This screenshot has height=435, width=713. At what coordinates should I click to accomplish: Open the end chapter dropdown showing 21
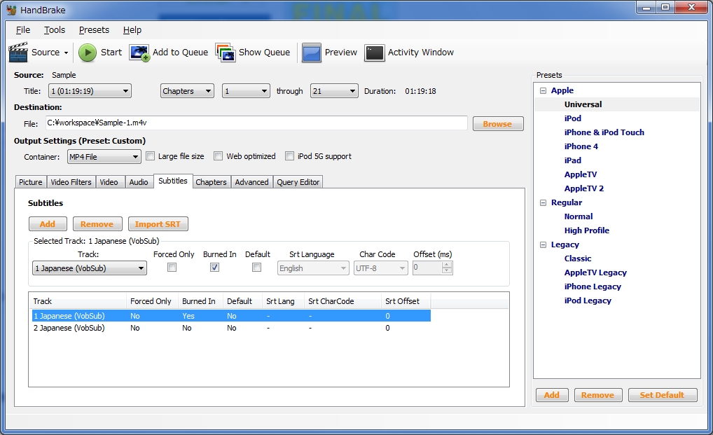334,91
